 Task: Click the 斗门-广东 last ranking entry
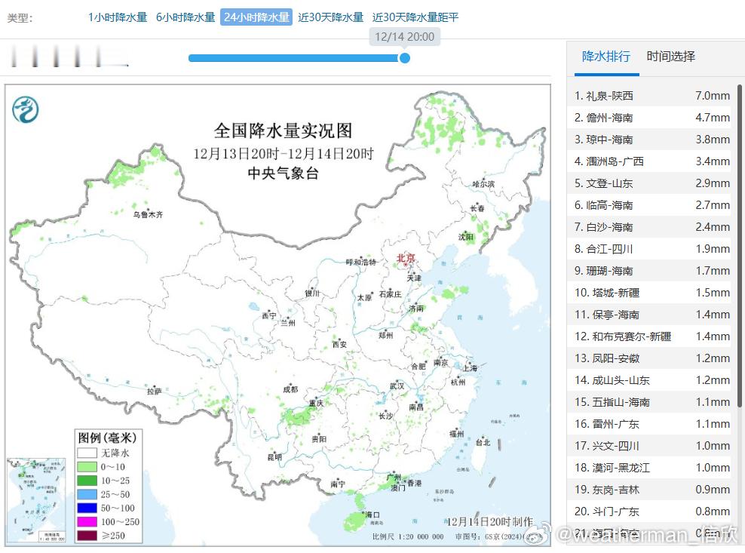click(x=650, y=512)
